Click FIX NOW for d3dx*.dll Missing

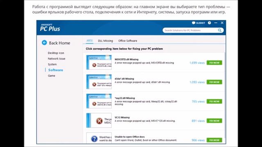click(215, 82)
